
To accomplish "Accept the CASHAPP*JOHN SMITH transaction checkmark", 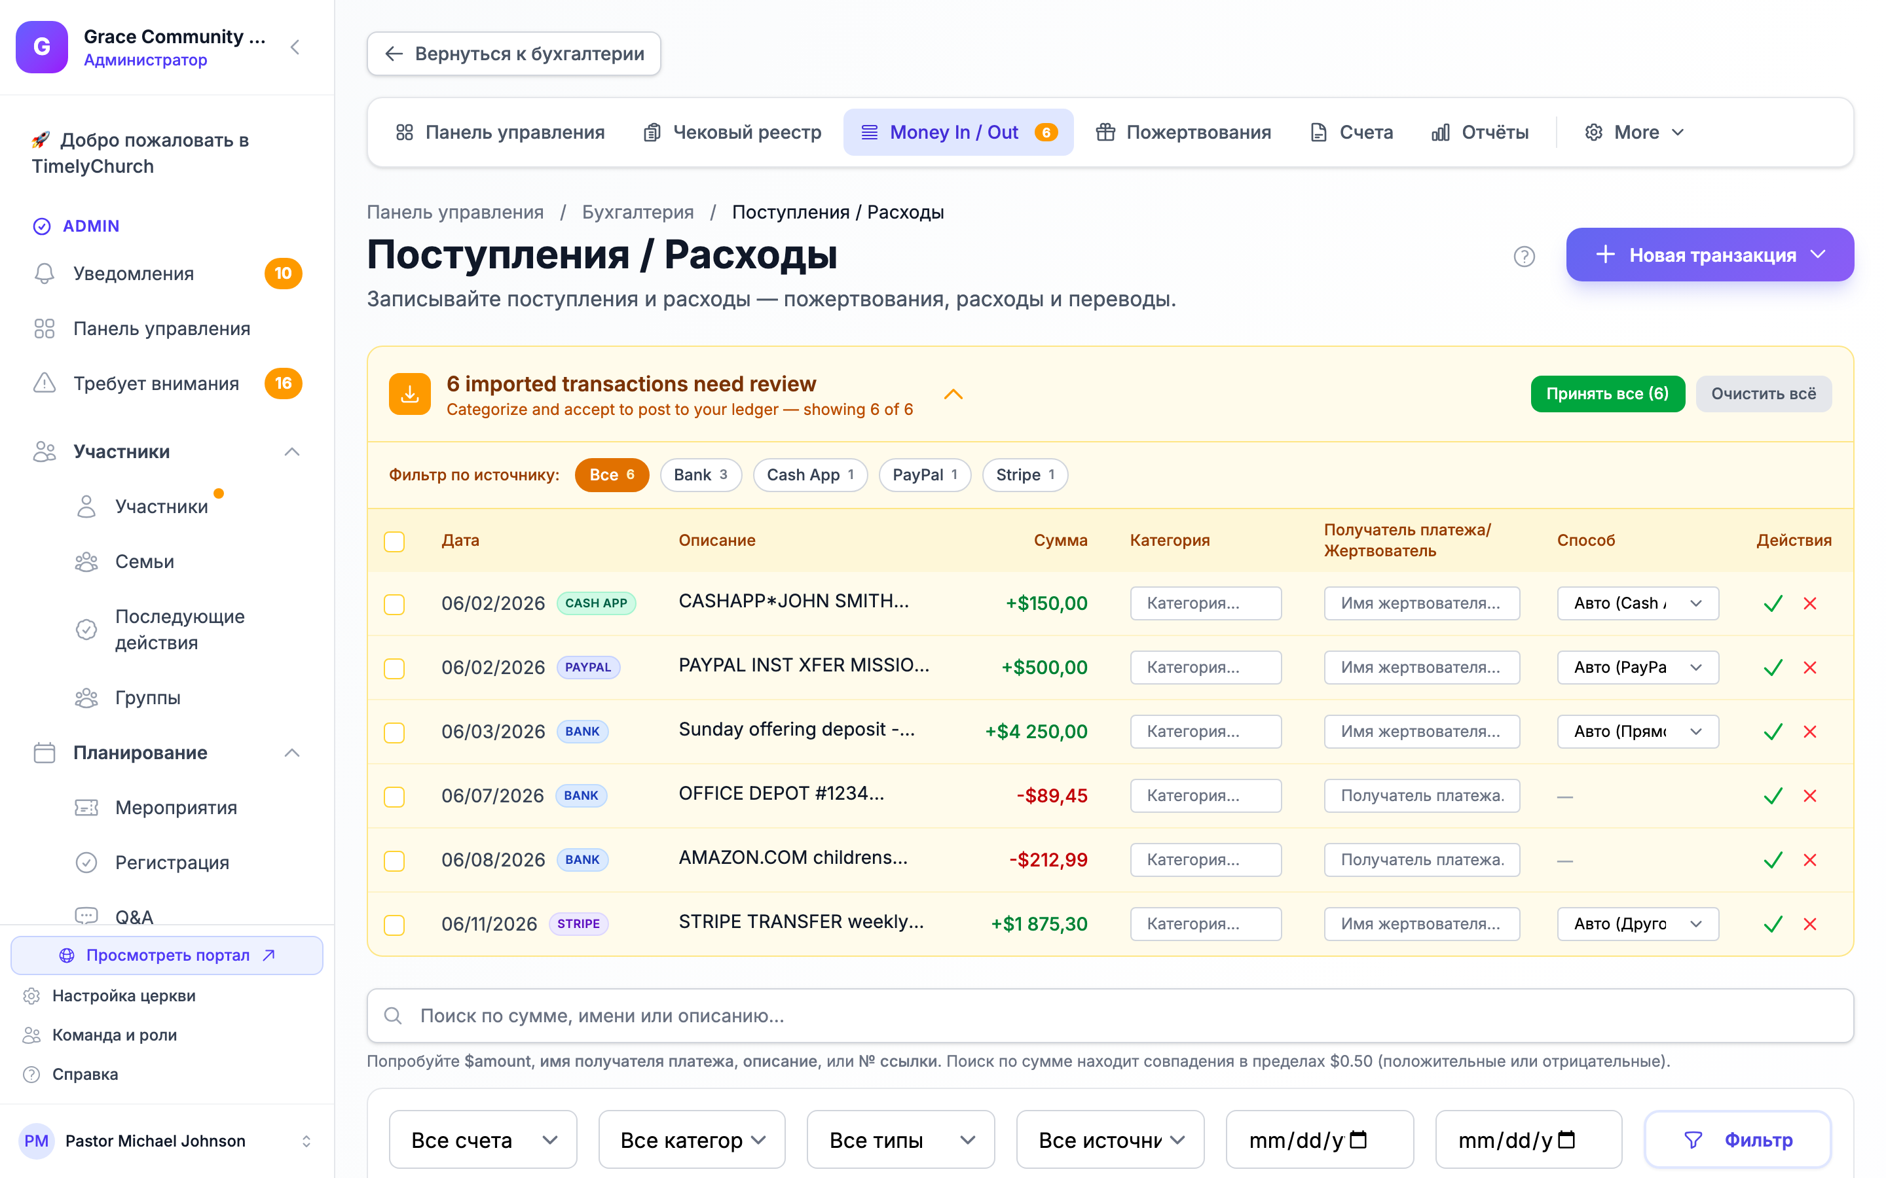I will [x=1773, y=604].
